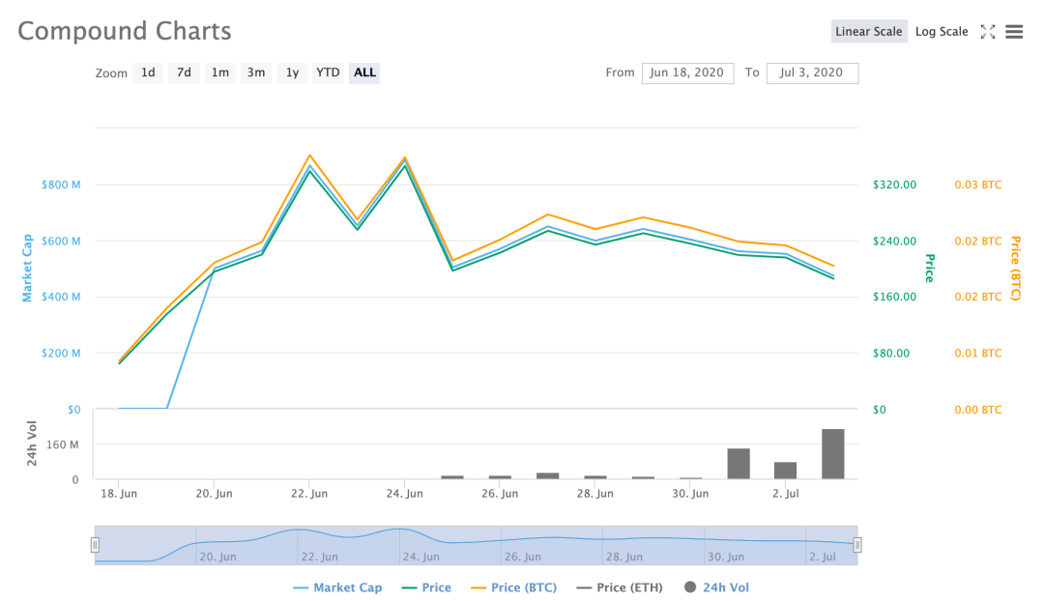Click the volume bar right of 30. Jun
Image resolution: width=1044 pixels, height=601 pixels.
(739, 463)
